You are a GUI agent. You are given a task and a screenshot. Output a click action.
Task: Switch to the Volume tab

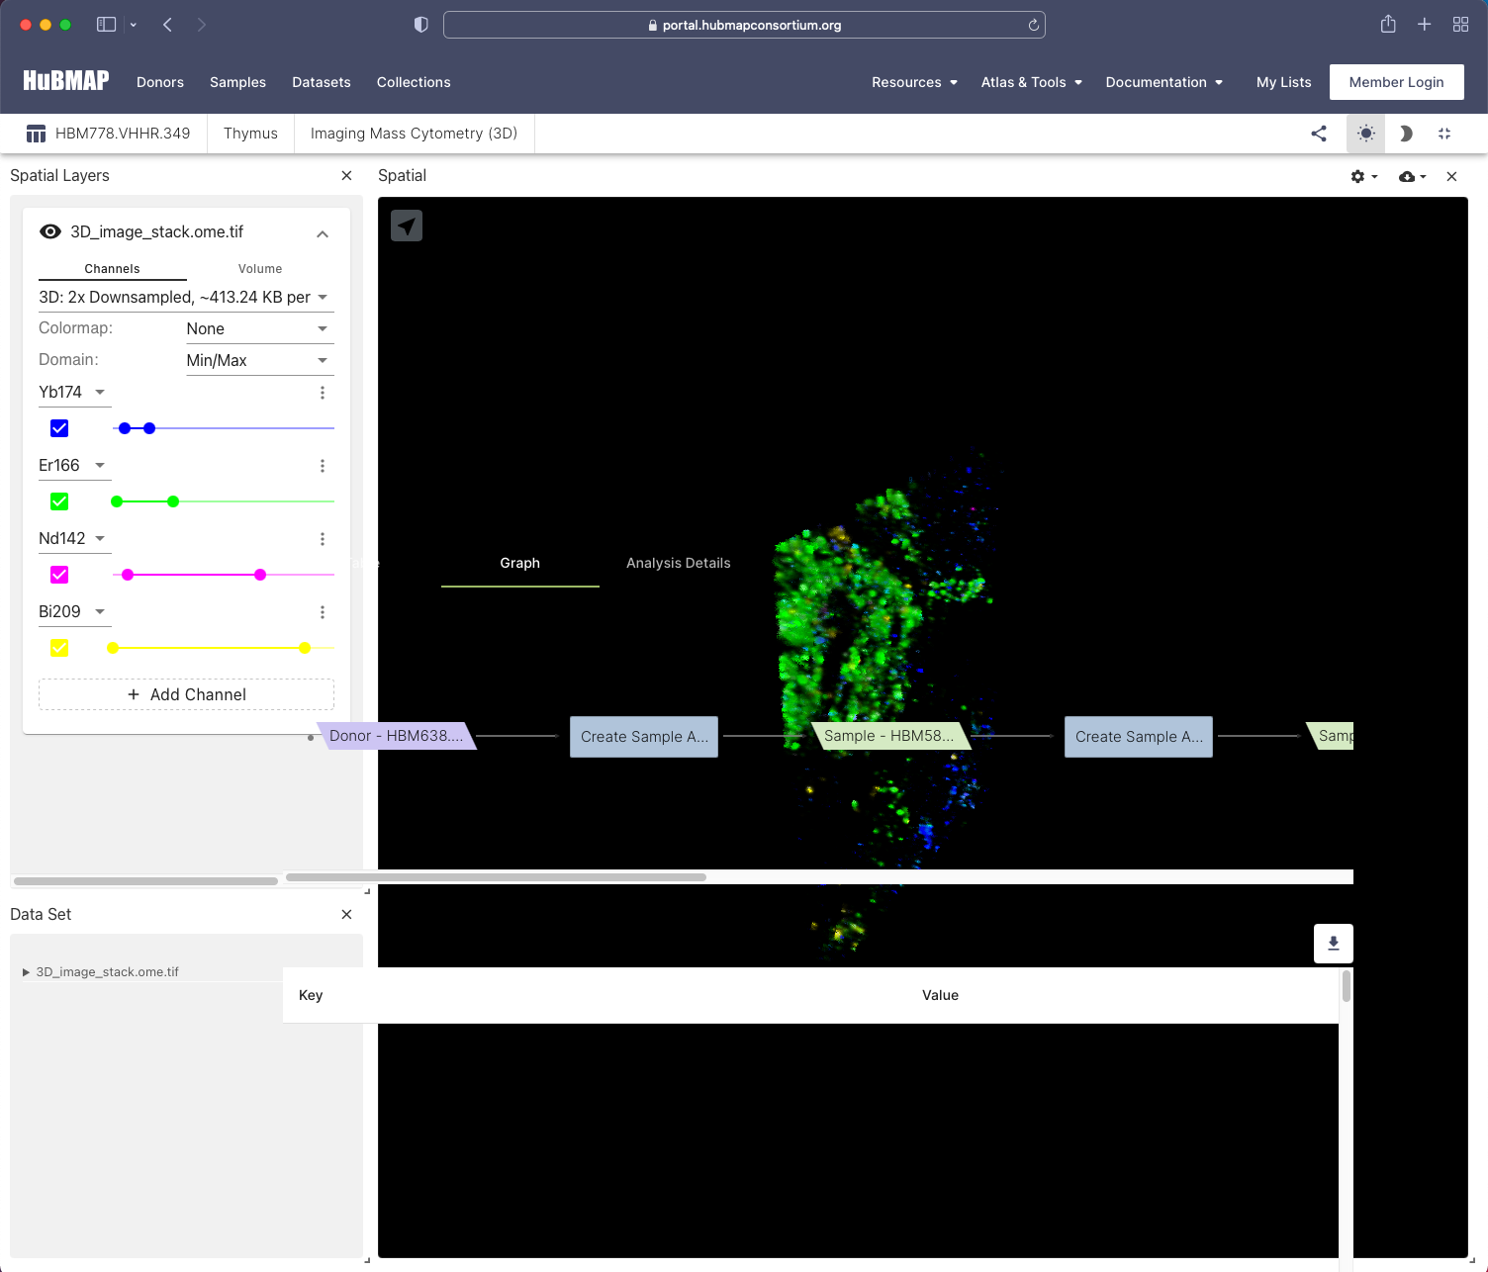[x=260, y=269]
